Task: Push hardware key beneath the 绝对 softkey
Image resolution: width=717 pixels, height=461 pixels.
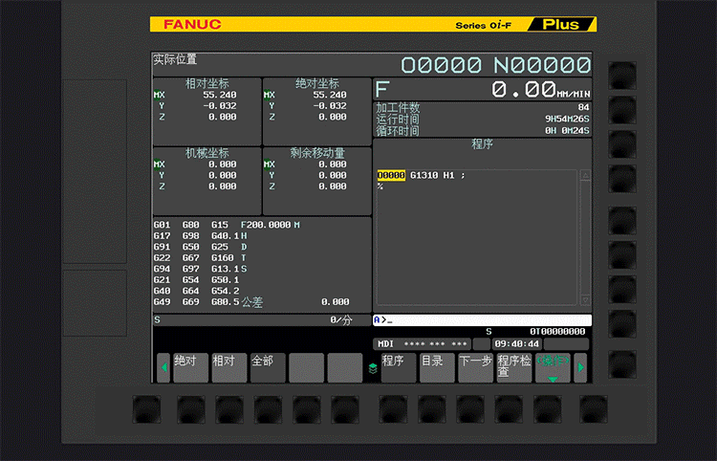Action: (x=190, y=409)
